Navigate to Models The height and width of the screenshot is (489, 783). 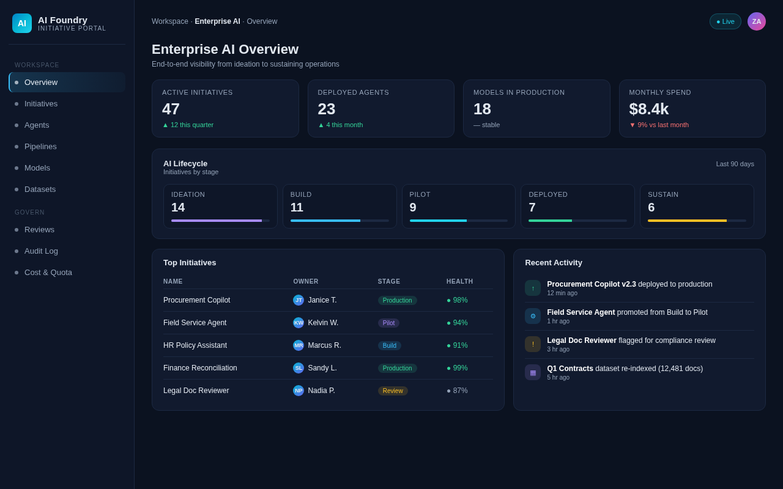(67, 167)
